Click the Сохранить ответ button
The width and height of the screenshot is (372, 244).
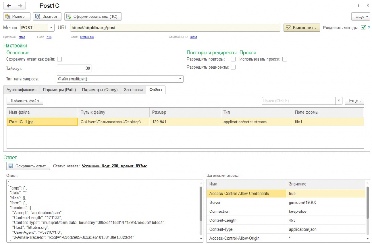pos(28,166)
